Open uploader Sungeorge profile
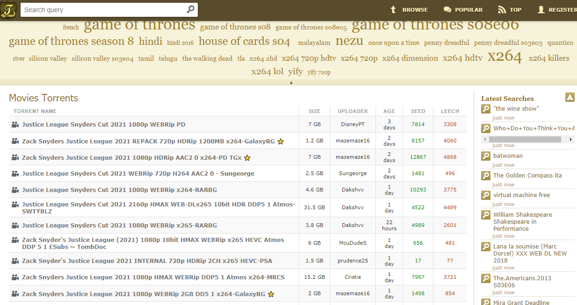577x305 pixels. [353, 173]
